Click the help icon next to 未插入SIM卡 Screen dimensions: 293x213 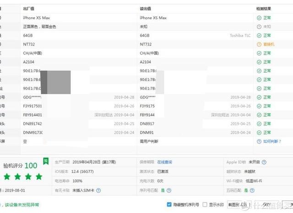click(x=98, y=191)
